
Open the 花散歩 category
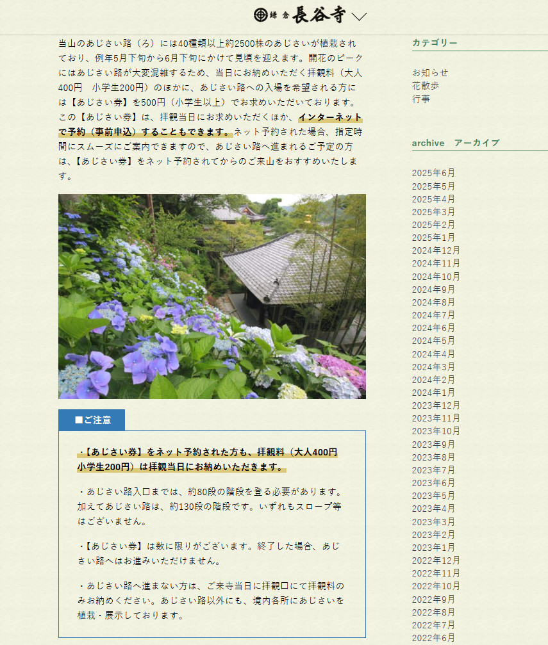(x=426, y=86)
